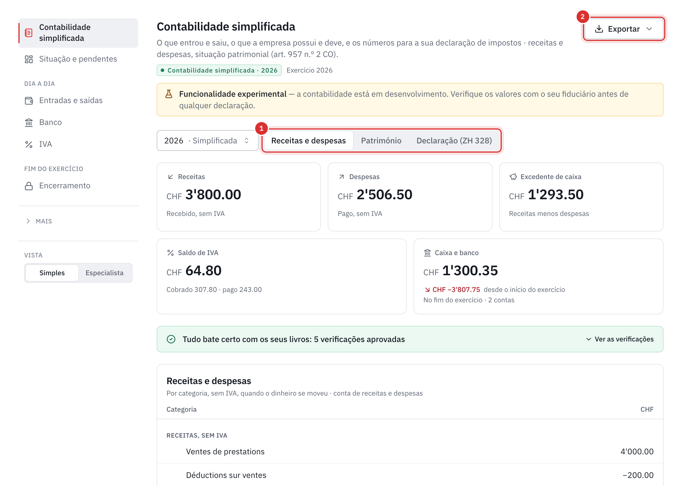The height and width of the screenshot is (486, 682).
Task: Click the Contabilidade simplificada · 2026 status badge
Action: point(219,70)
